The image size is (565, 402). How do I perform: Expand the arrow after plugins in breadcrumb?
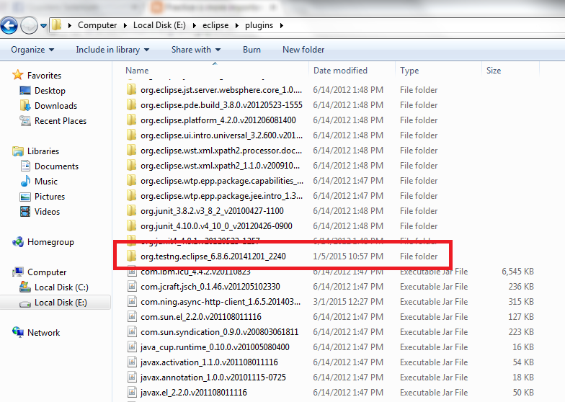pos(281,25)
